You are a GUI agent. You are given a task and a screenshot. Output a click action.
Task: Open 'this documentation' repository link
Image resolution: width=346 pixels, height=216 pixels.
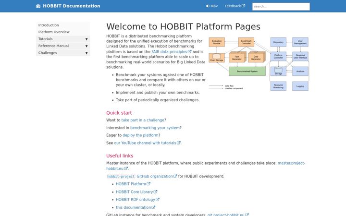point(136,207)
